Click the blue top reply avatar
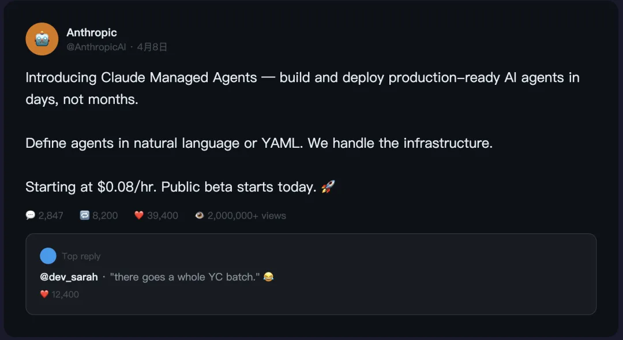The height and width of the screenshot is (340, 623). click(x=48, y=256)
